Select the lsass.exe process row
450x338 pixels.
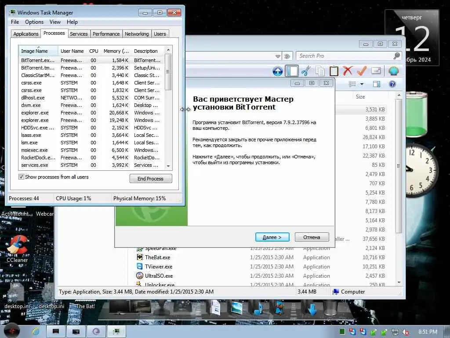(x=91, y=135)
